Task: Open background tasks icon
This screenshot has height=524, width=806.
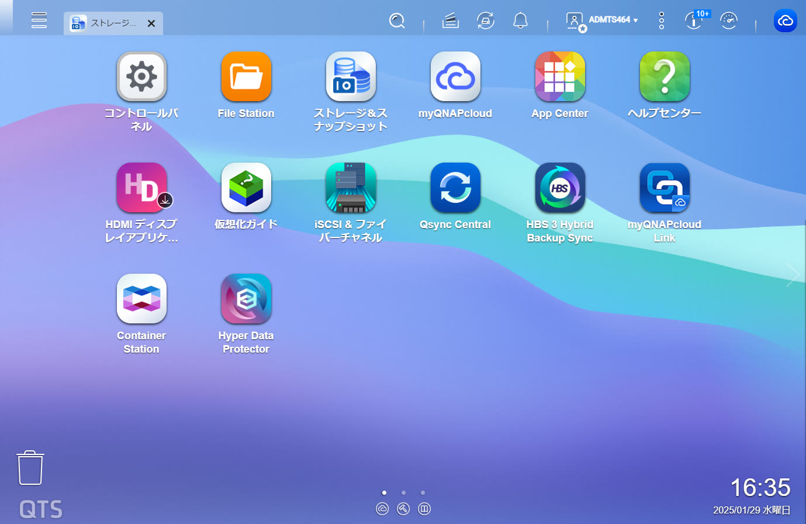Action: (450, 20)
